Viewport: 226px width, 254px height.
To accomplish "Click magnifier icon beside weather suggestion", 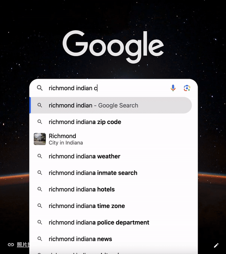I will (x=40, y=156).
